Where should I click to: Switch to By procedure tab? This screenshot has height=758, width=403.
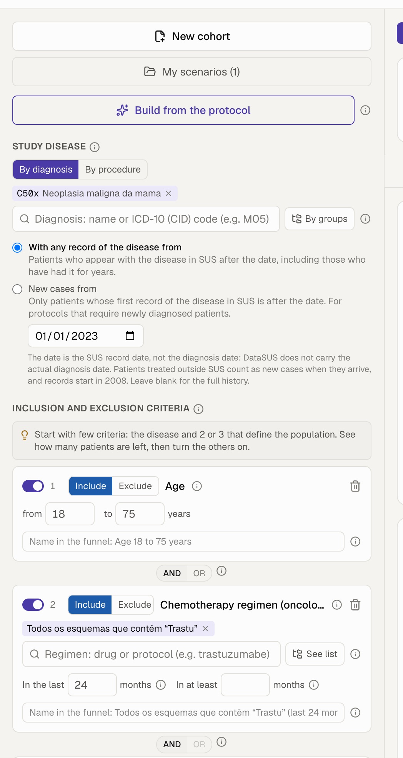click(x=113, y=169)
